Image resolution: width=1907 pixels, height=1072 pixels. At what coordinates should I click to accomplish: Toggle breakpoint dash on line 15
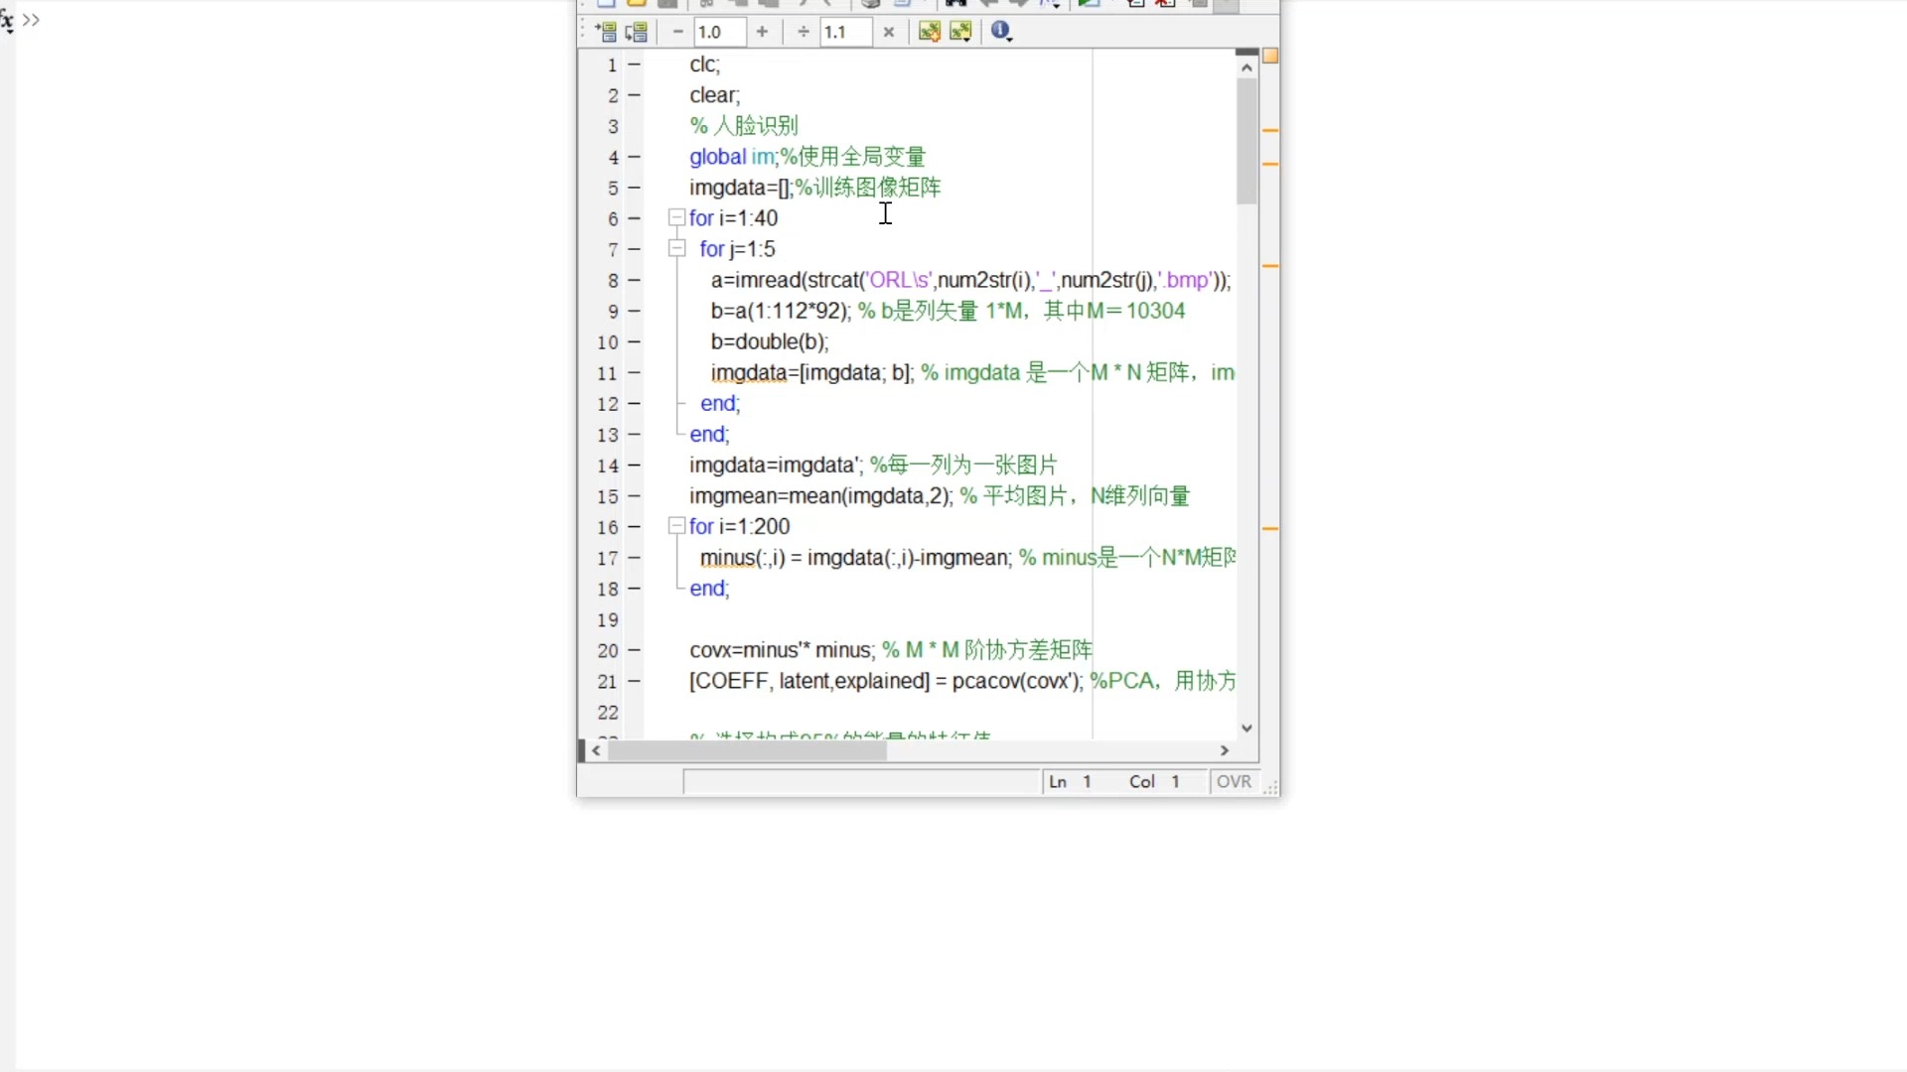[x=634, y=495]
